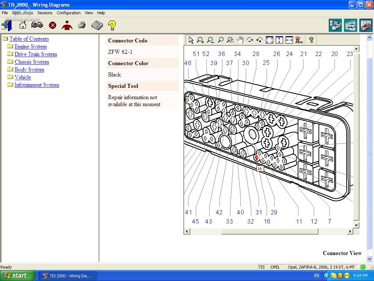Image resolution: width=374 pixels, height=281 pixels.
Task: Open the Sessions menu
Action: tap(45, 13)
